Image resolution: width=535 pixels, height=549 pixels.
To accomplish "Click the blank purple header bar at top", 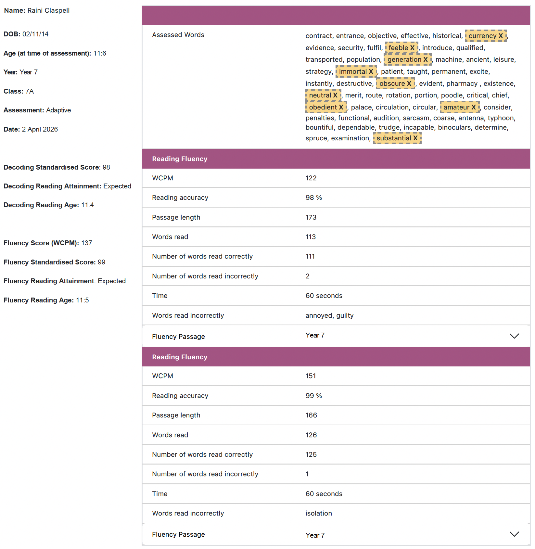I will click(x=336, y=15).
